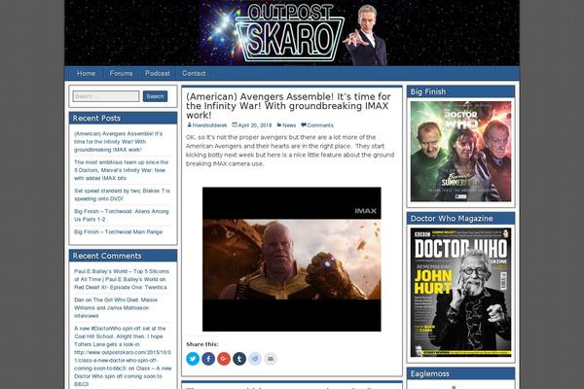This screenshot has width=584, height=389.
Task: Open 'Big Finish – Torchwood Main Range' post
Action: 118,231
